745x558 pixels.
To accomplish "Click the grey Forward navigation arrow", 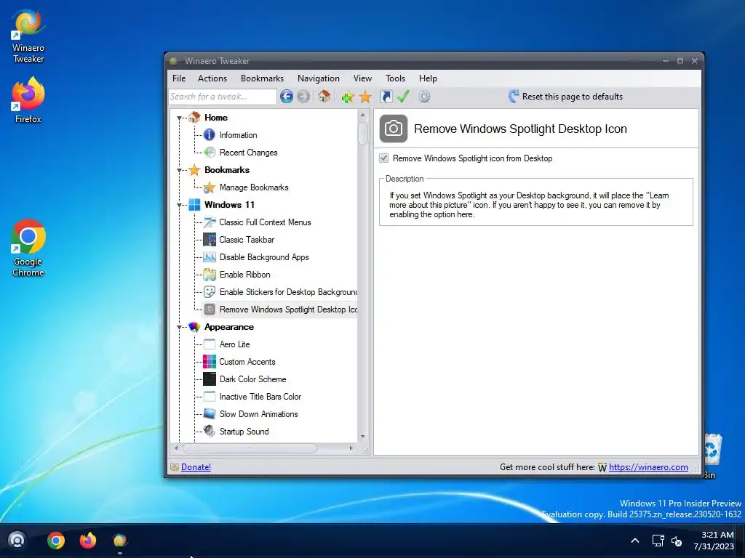I will click(303, 97).
